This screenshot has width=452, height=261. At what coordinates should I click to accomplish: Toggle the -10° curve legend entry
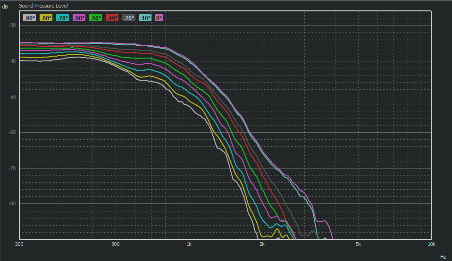pyautogui.click(x=145, y=18)
